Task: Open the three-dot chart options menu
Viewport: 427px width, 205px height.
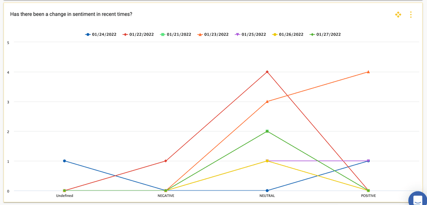Action: tap(411, 15)
